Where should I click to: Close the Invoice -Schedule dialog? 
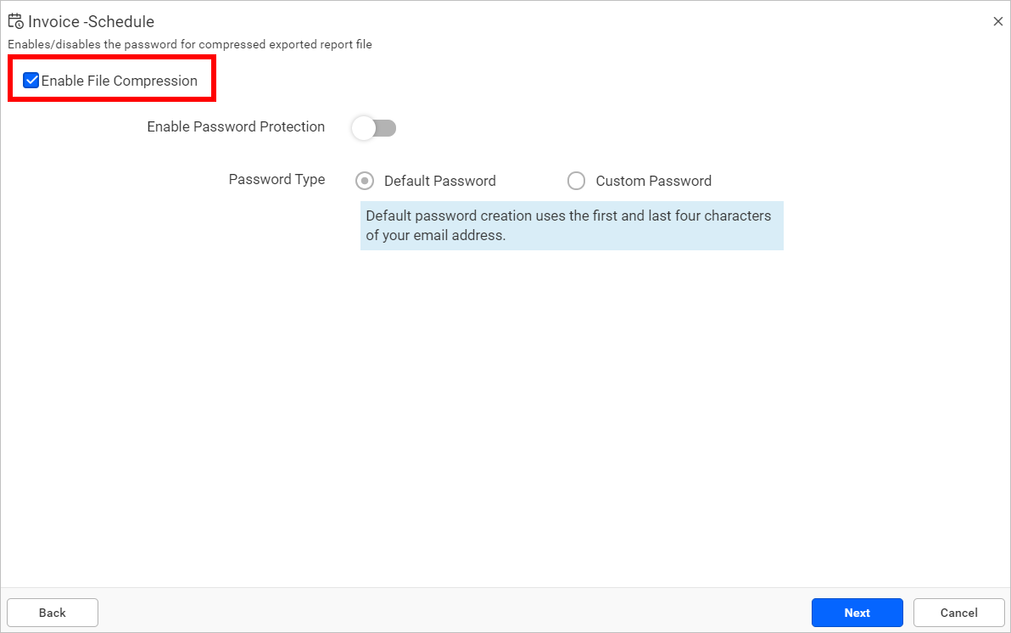pyautogui.click(x=998, y=21)
